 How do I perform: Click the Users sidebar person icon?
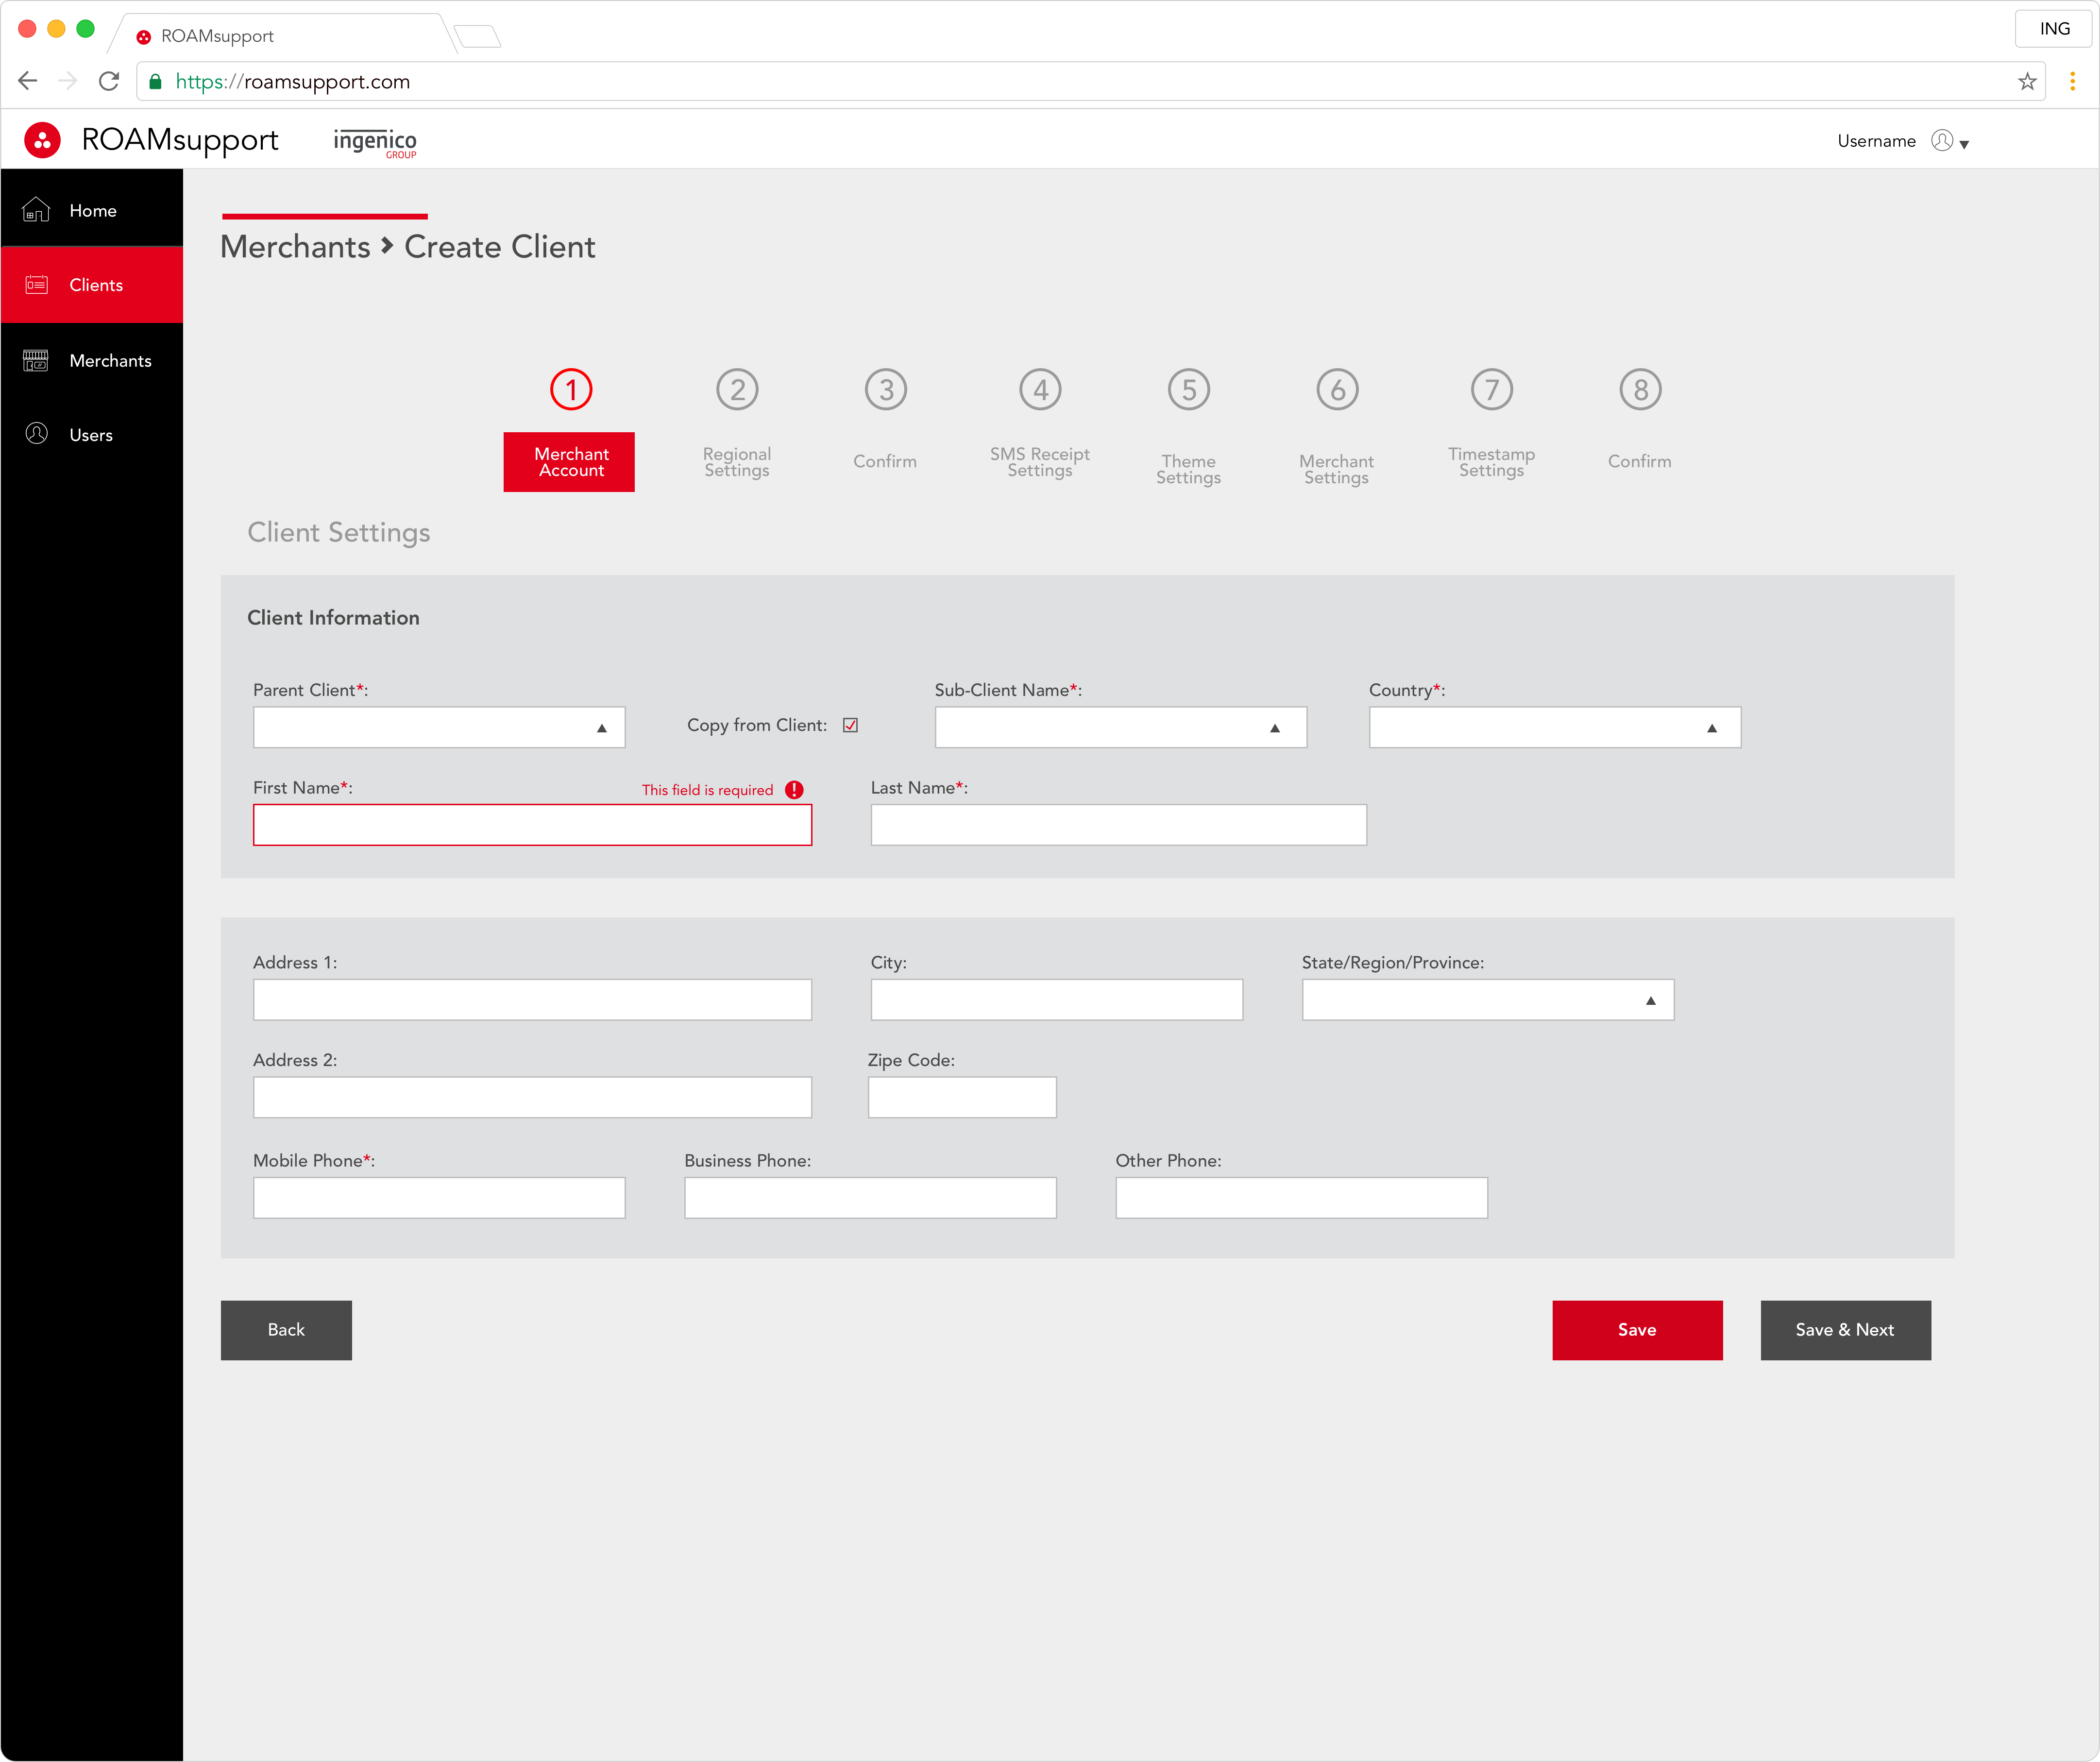pos(36,434)
